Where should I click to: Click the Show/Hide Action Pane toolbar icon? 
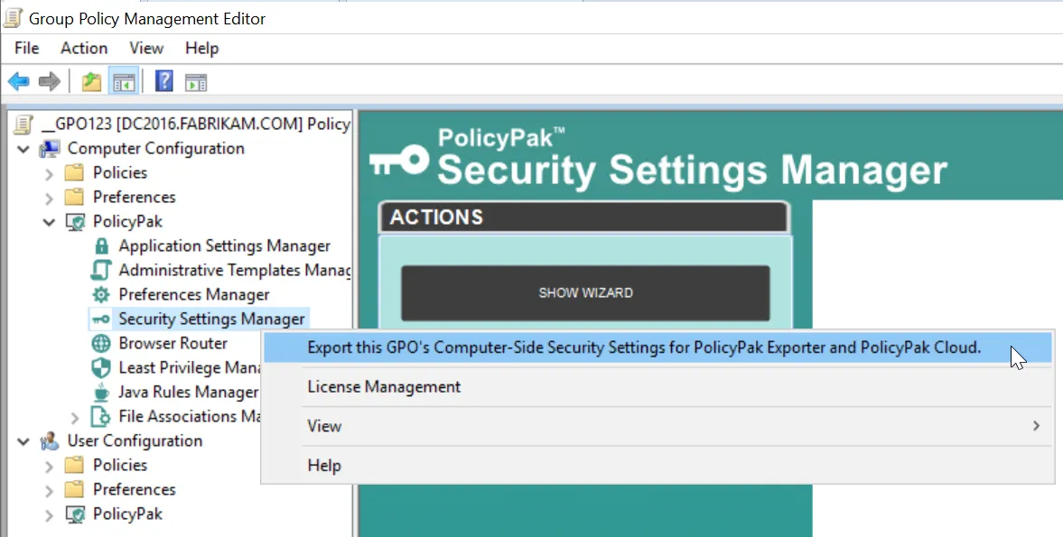[x=196, y=82]
